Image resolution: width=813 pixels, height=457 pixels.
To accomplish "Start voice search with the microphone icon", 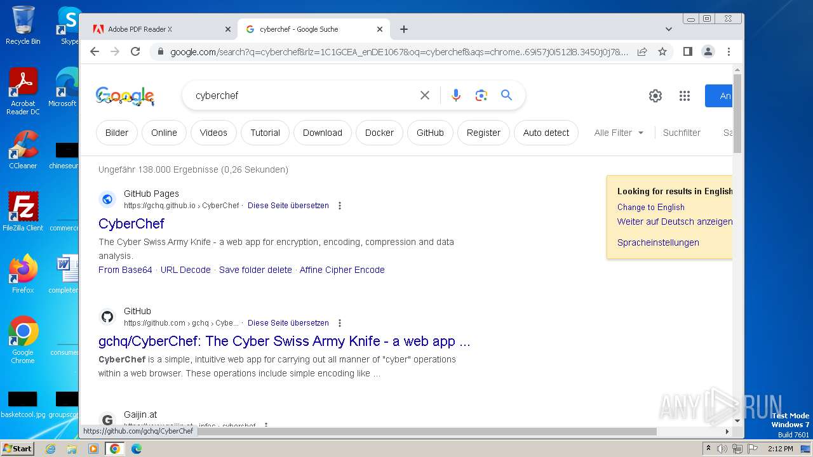I will click(456, 95).
